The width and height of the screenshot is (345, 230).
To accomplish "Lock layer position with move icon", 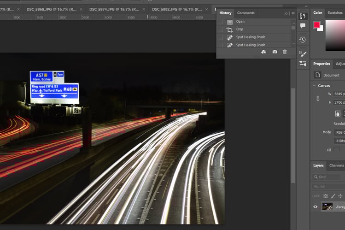I will [340, 196].
